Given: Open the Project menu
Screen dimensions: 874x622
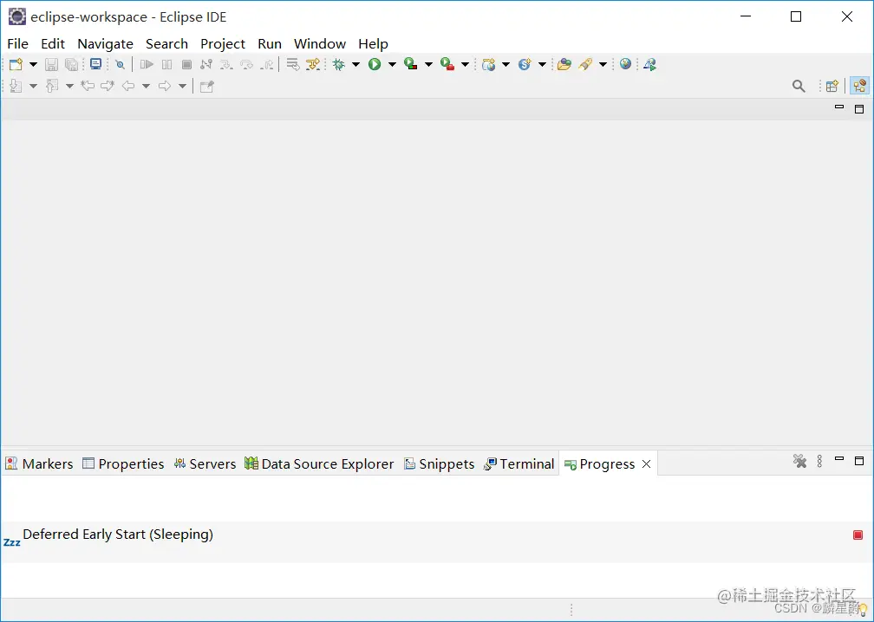Looking at the screenshot, I should [x=223, y=43].
